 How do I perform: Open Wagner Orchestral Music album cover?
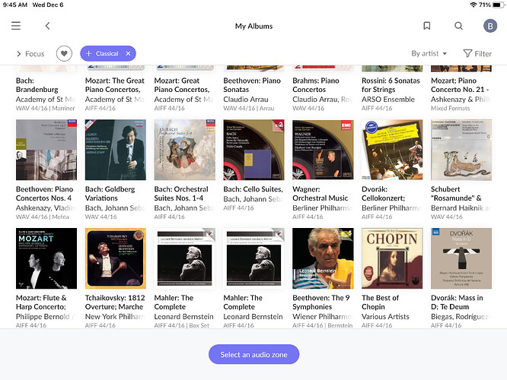pyautogui.click(x=323, y=150)
